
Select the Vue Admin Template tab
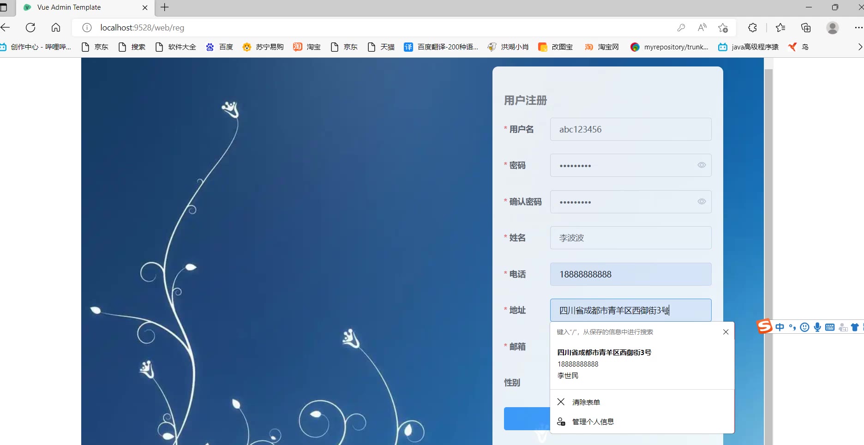(84, 7)
